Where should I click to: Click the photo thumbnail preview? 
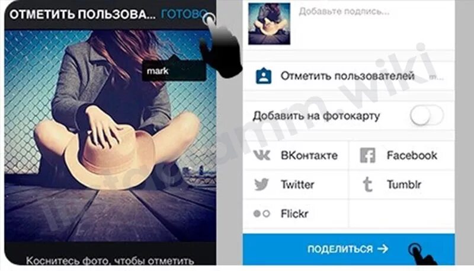coord(269,24)
